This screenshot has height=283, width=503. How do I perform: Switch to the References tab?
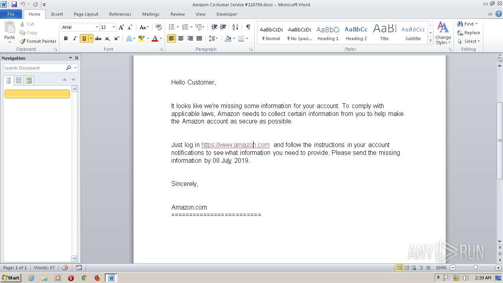click(120, 14)
